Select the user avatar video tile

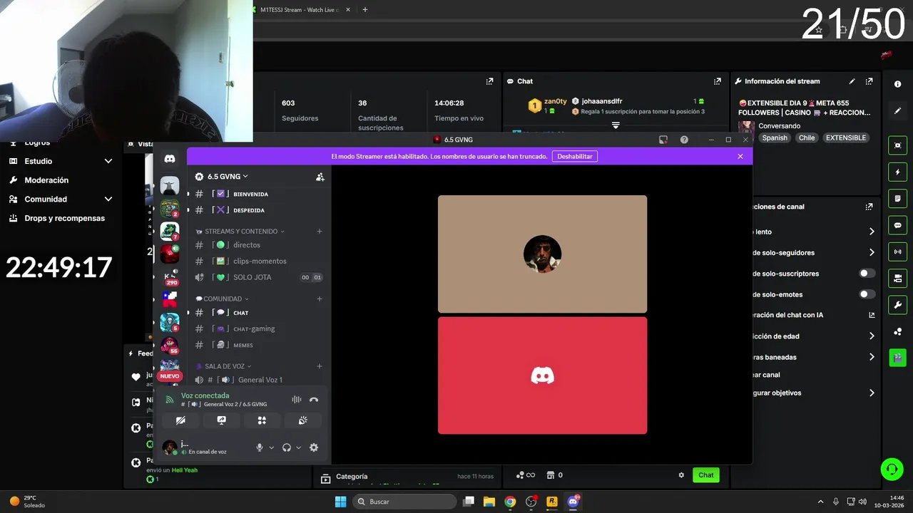[x=542, y=254]
